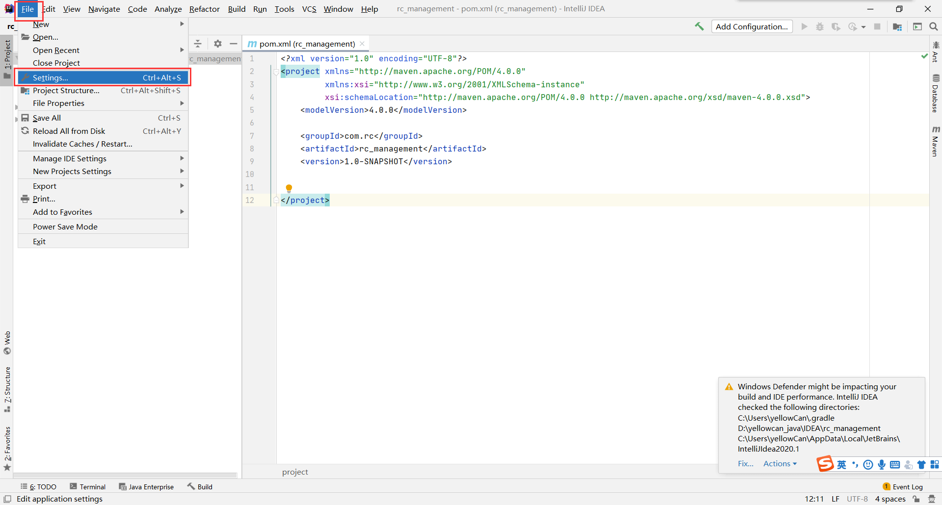Click the Add Configuration... button

(x=752, y=26)
